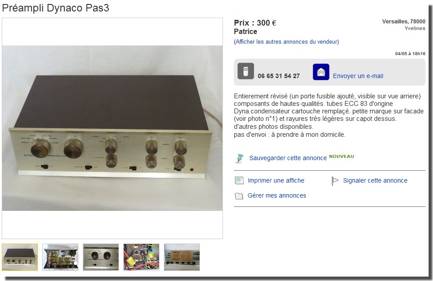Click the folder manage-ads icon
Screen dimensions: 433x281
(239, 196)
